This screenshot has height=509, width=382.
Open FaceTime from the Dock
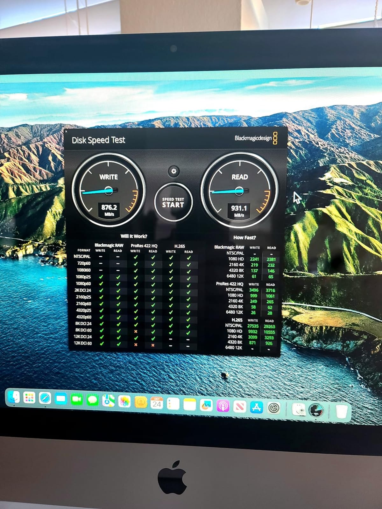(x=76, y=400)
